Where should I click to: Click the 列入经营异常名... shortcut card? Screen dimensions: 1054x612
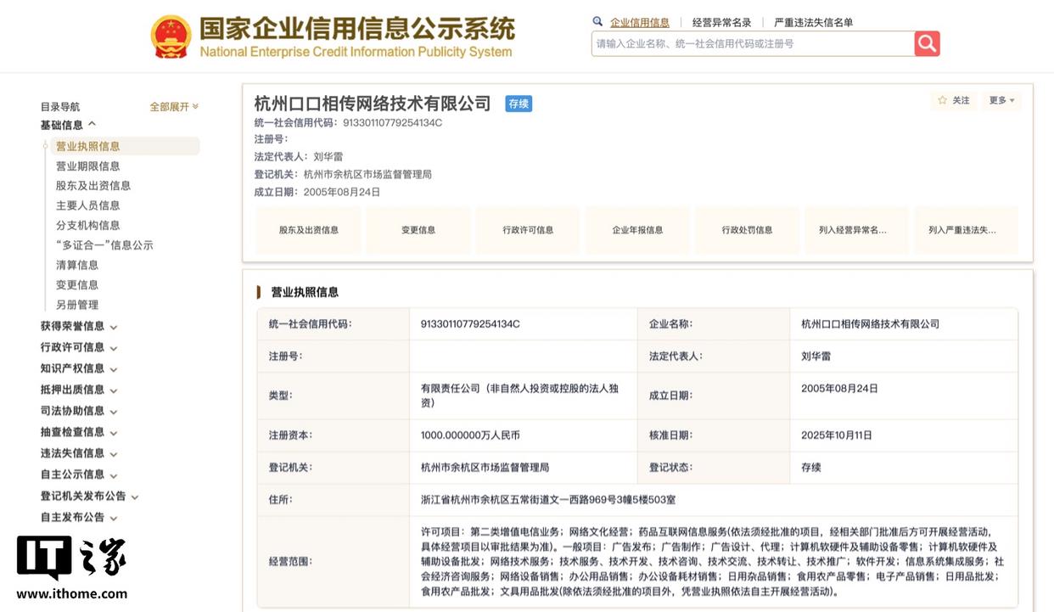pyautogui.click(x=857, y=230)
